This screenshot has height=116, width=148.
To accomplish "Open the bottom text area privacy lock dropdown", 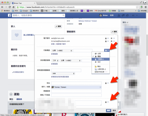I will (x=107, y=102).
